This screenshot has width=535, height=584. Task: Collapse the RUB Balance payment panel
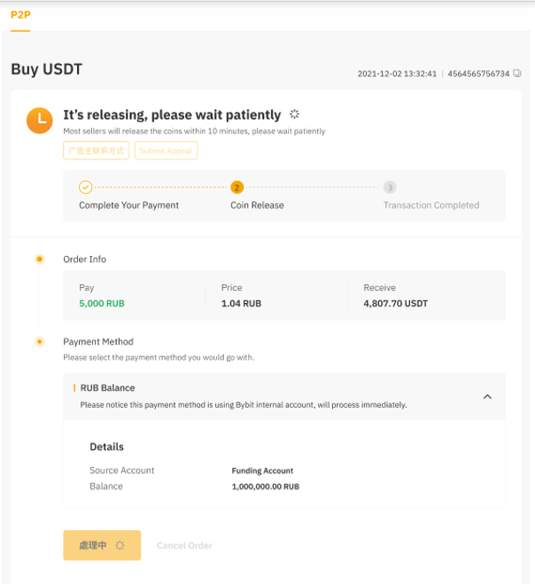(x=487, y=396)
